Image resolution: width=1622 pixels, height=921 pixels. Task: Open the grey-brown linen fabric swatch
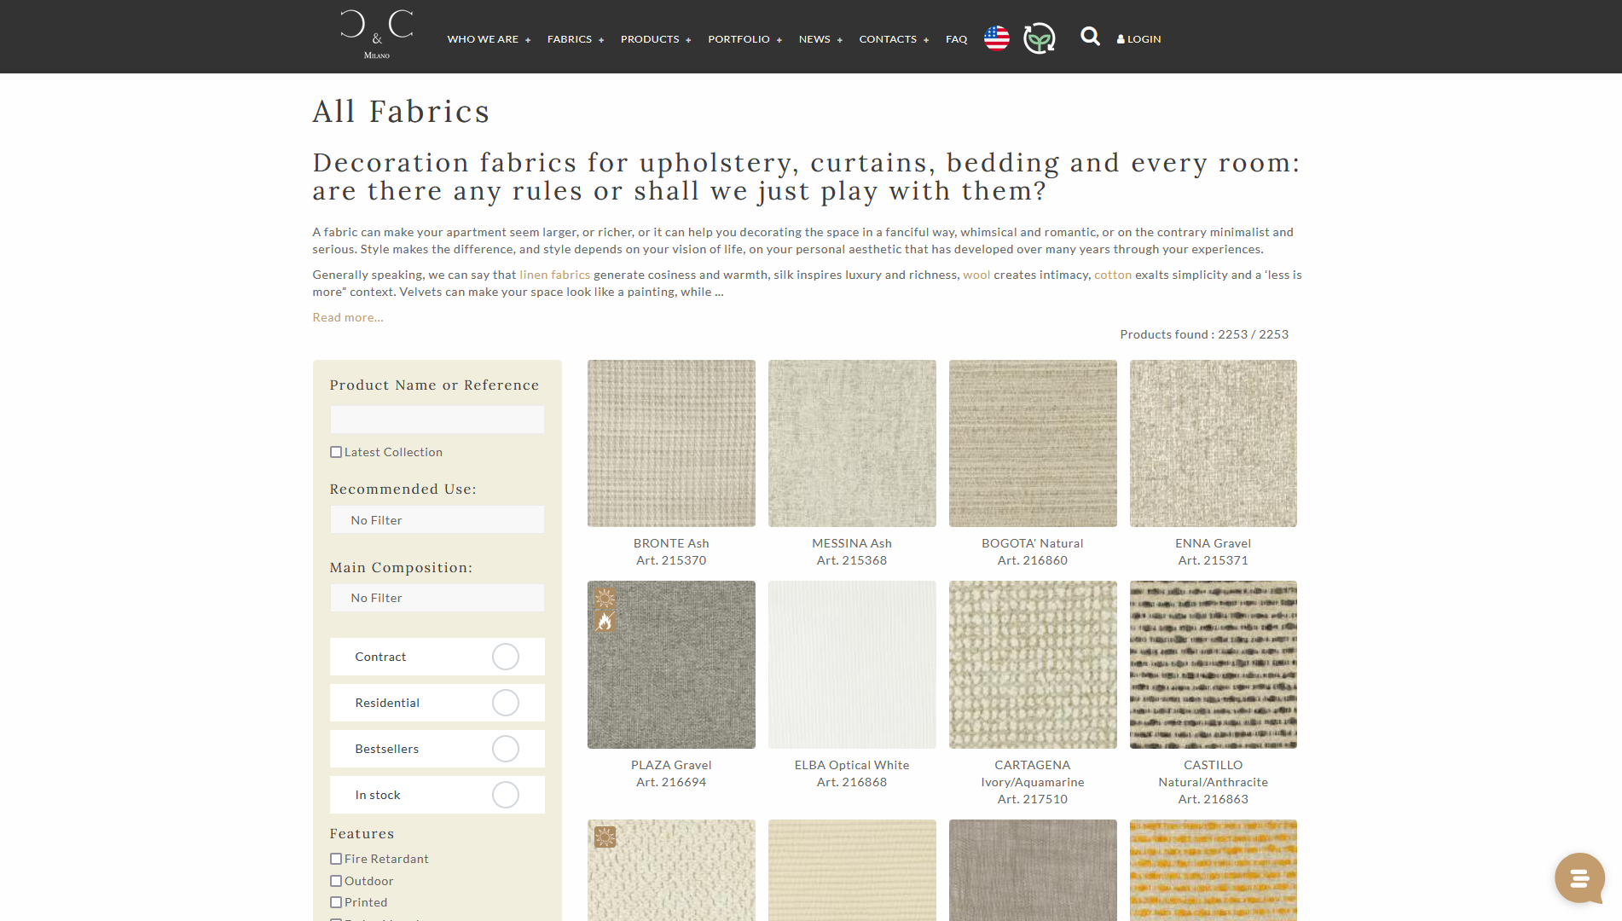(1033, 871)
